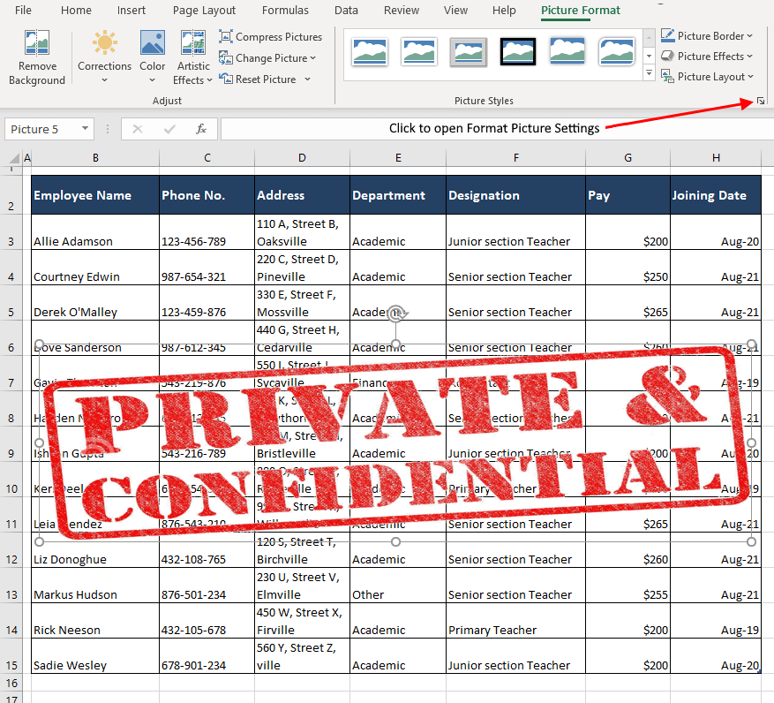Click the Picture Layout command
The width and height of the screenshot is (774, 703).
[707, 77]
